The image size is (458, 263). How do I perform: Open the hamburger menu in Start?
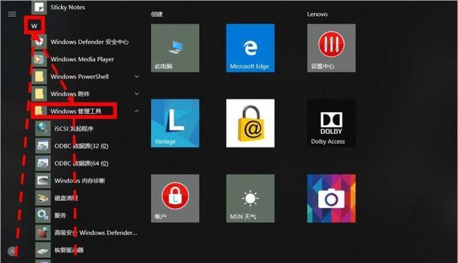[12, 14]
